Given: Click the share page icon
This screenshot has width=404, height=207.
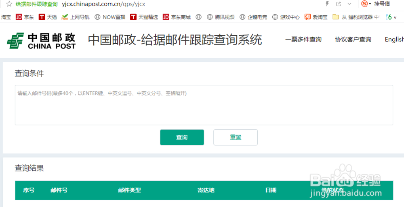Looking at the screenshot, I should coord(339,4).
